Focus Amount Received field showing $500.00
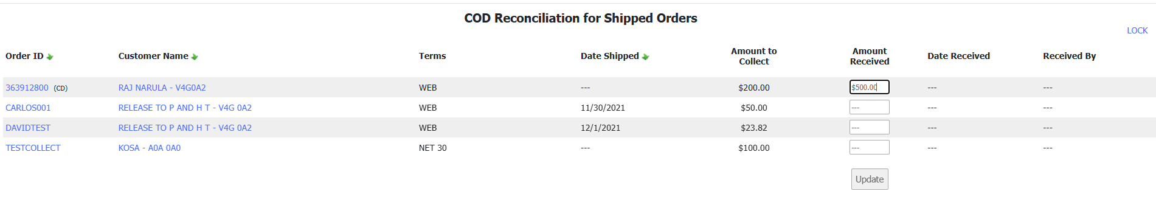This screenshot has width=1156, height=222. coord(870,87)
